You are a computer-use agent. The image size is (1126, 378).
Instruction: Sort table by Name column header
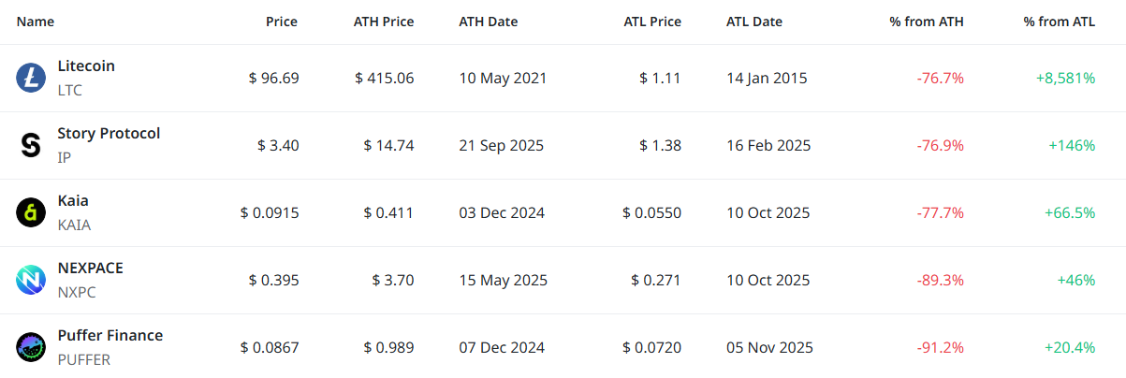click(x=36, y=22)
